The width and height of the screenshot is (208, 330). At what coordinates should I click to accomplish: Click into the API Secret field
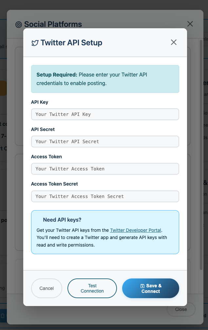coord(105,142)
